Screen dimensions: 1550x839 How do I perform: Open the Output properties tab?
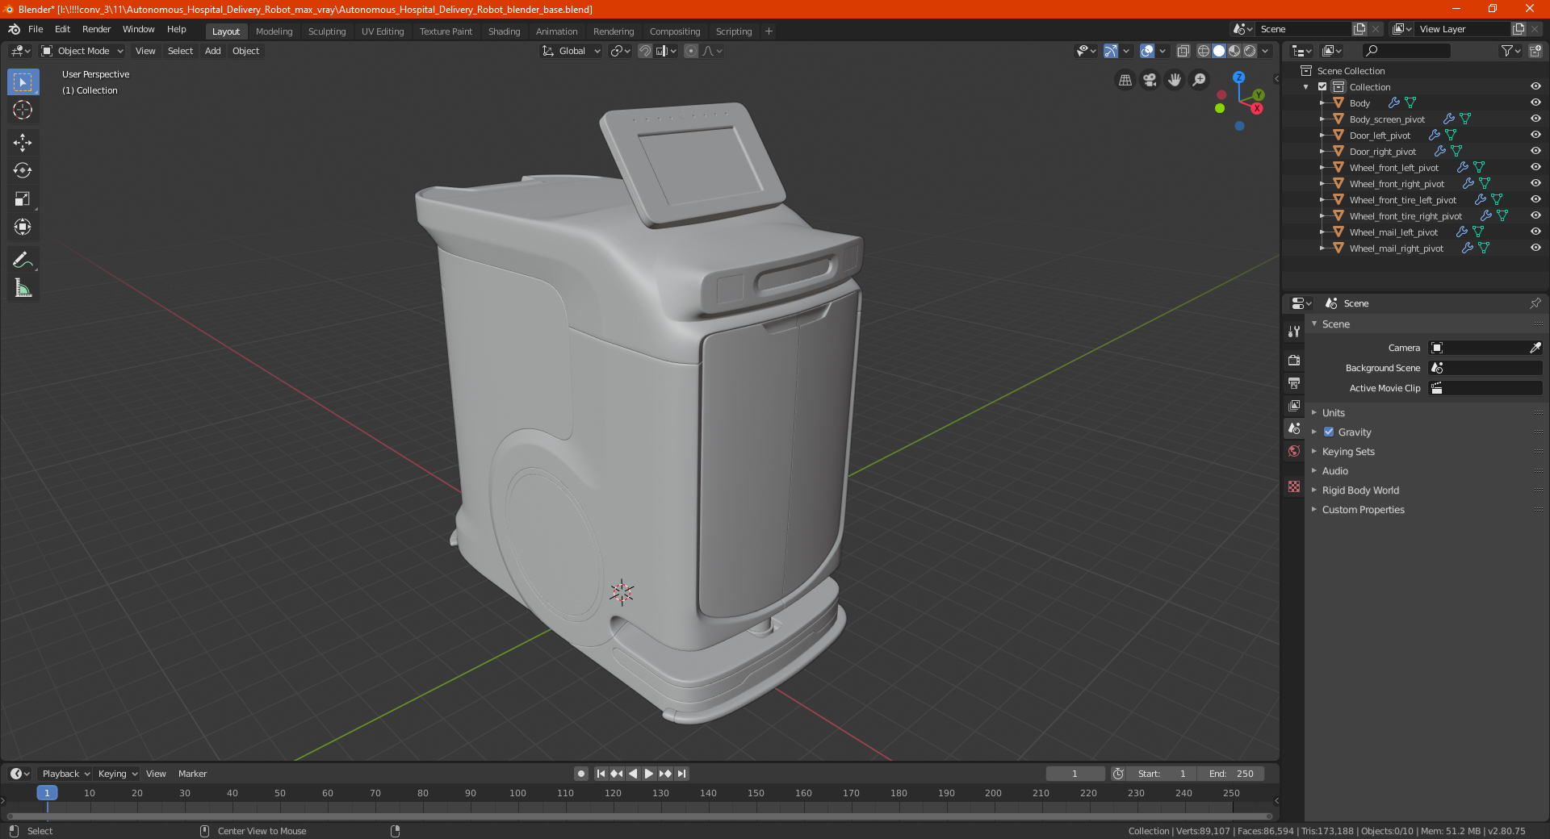pos(1294,382)
